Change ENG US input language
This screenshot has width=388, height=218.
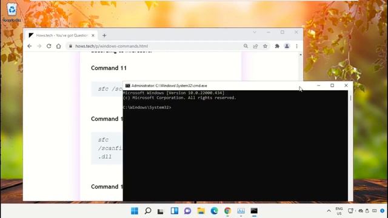(339, 211)
